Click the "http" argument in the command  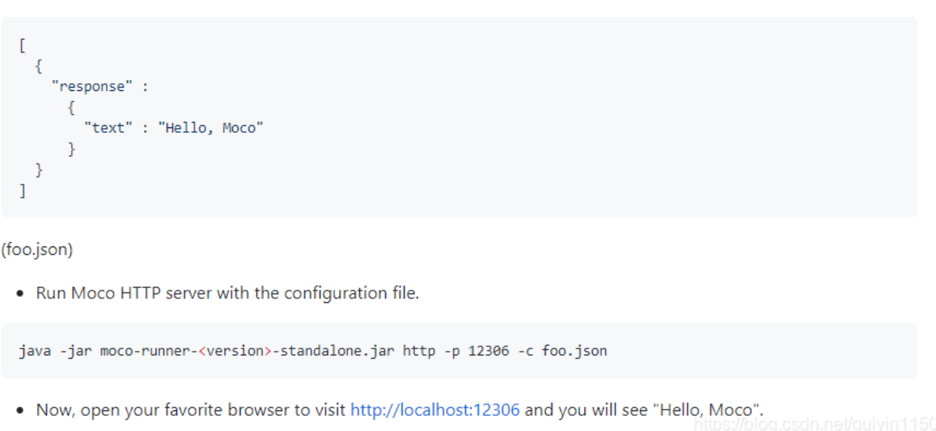419,351
